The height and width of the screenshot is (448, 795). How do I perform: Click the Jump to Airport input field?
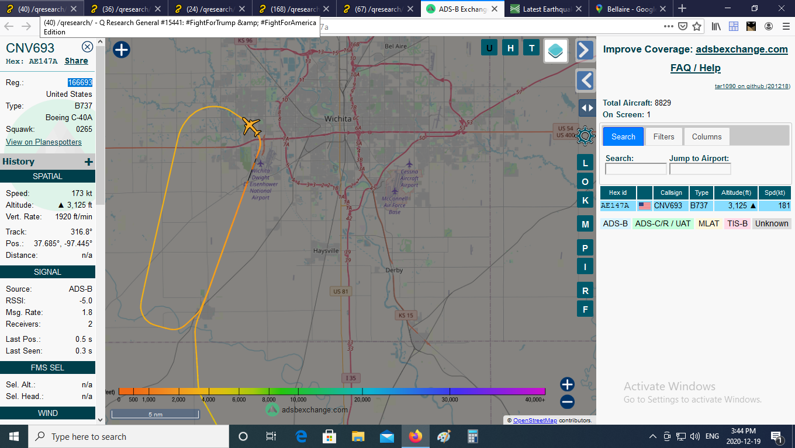pyautogui.click(x=700, y=169)
